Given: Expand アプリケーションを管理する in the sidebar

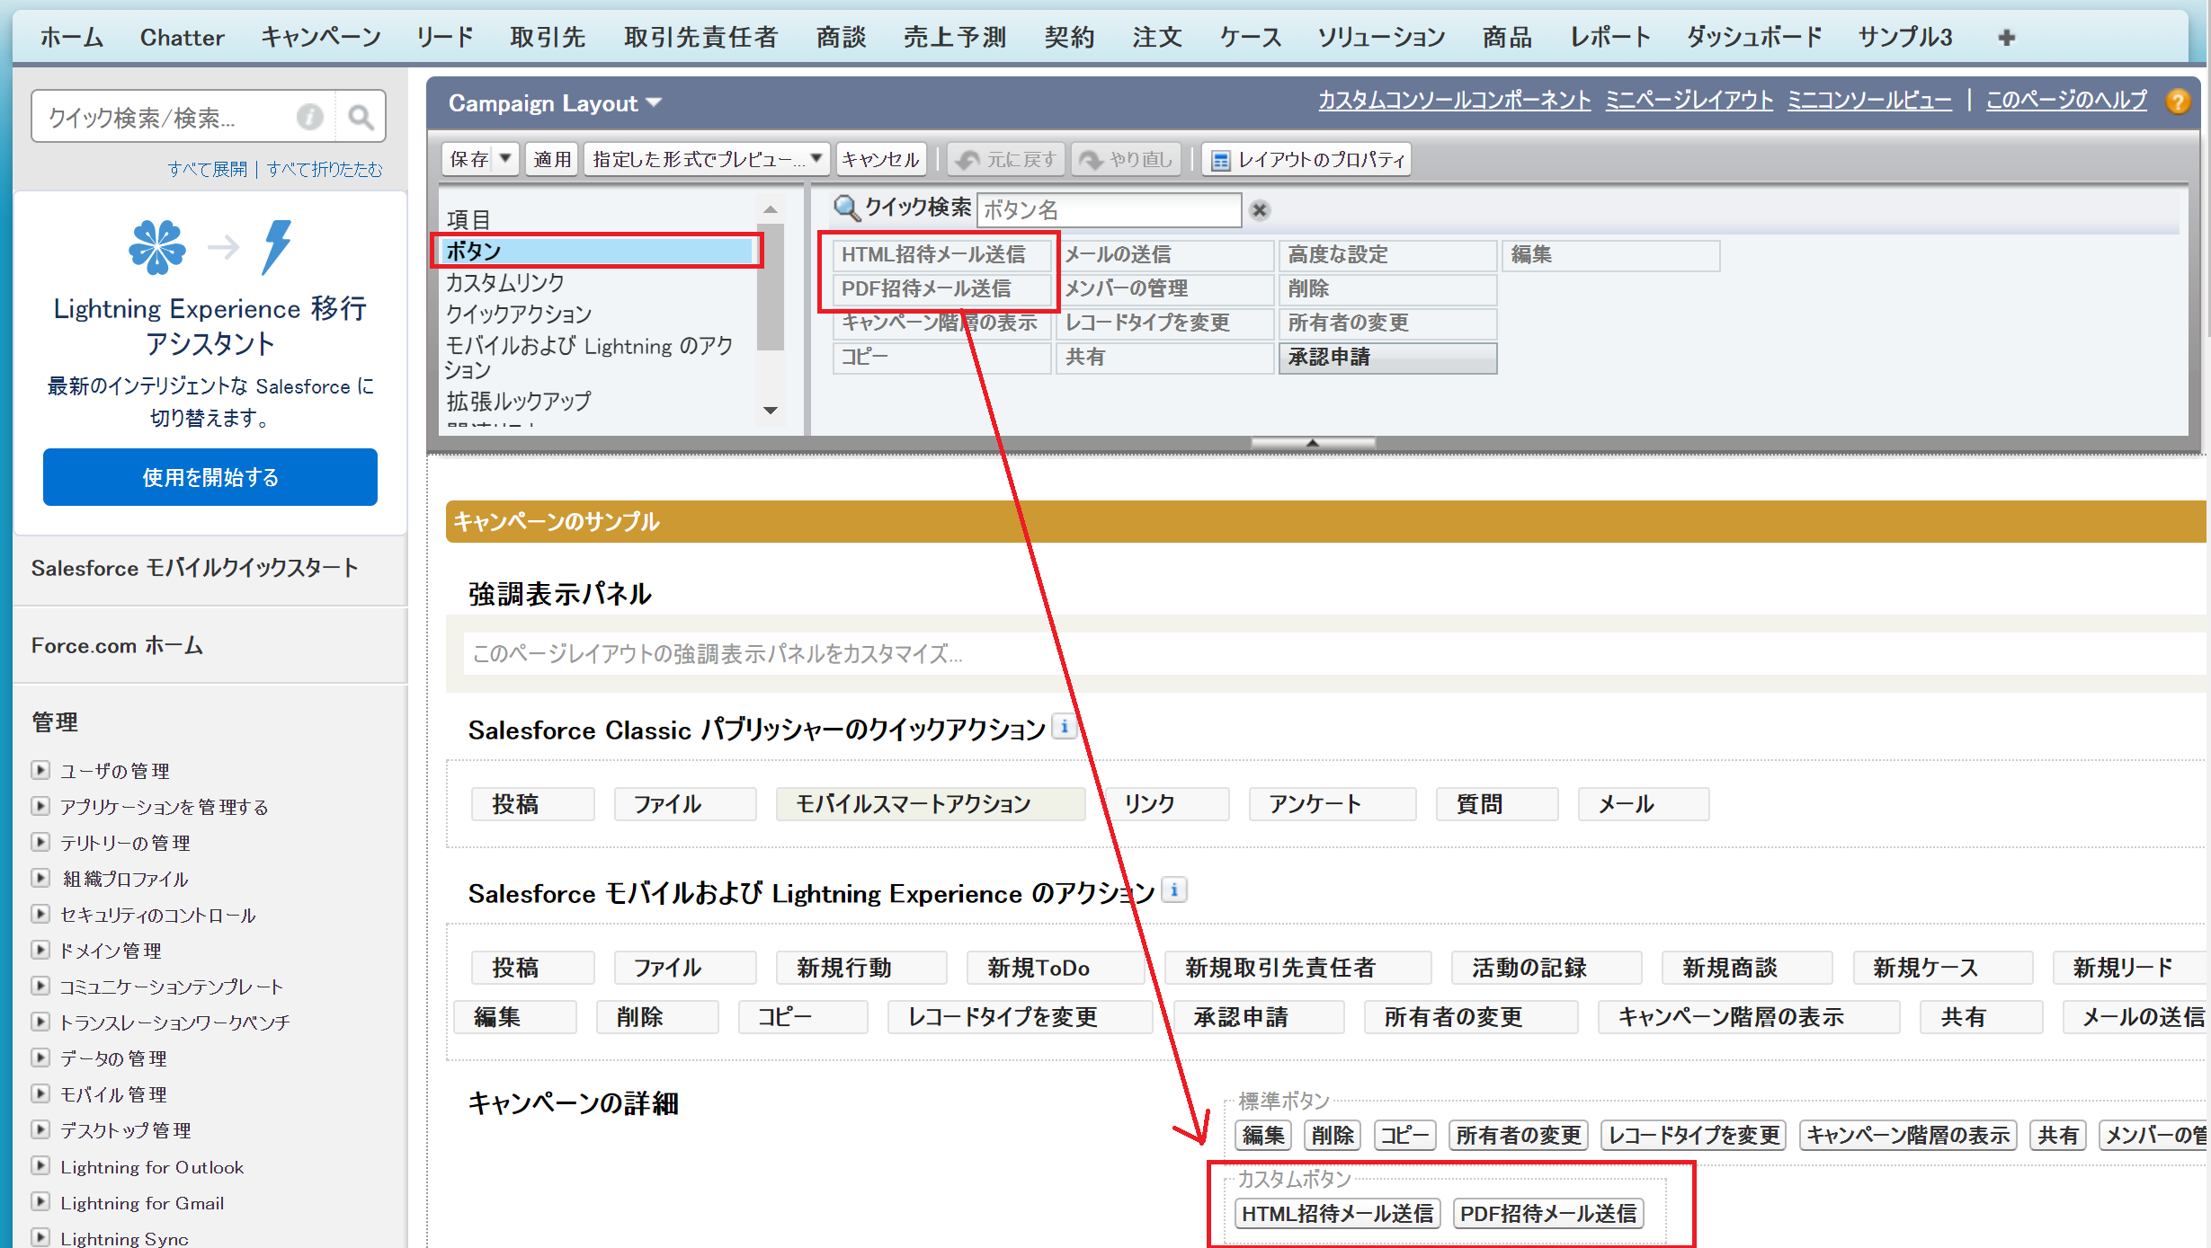Looking at the screenshot, I should pyautogui.click(x=40, y=806).
